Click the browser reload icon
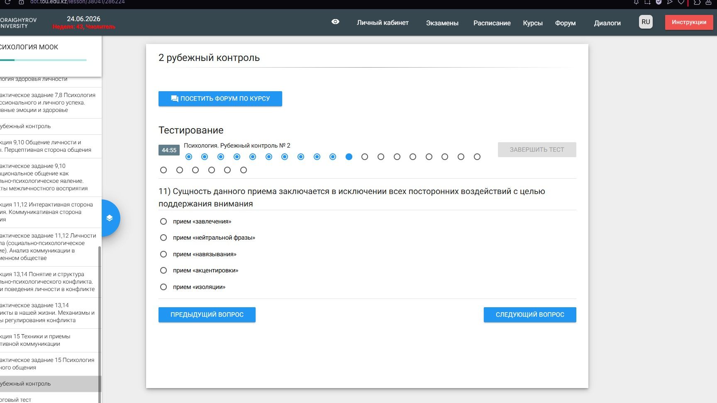The width and height of the screenshot is (717, 403). click(x=7, y=2)
